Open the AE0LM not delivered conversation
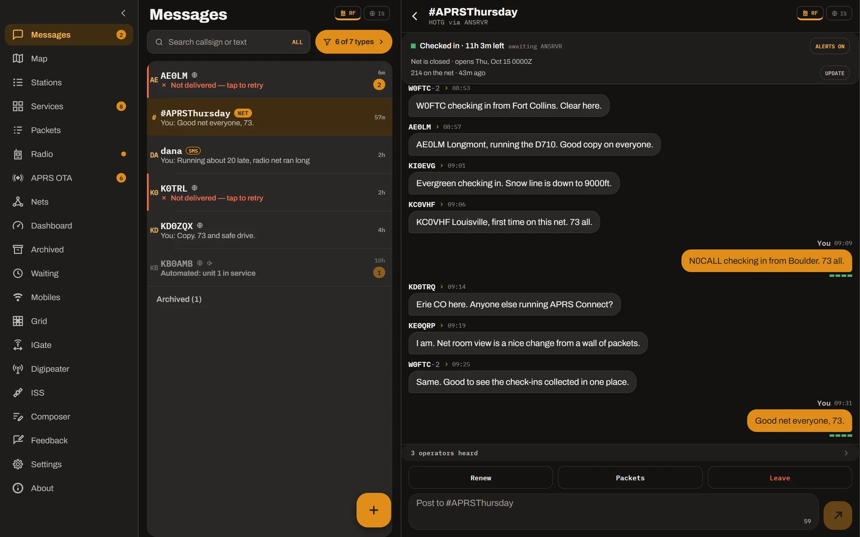The image size is (860, 537). coord(270,80)
